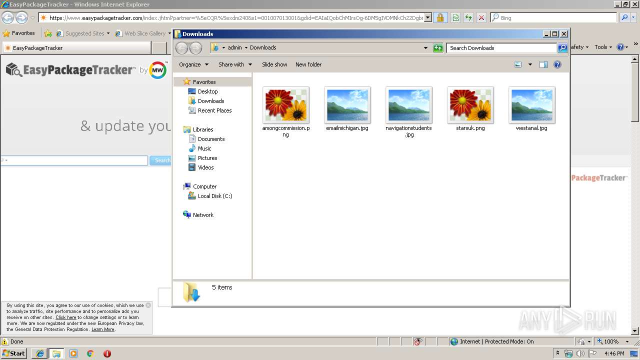Create New folder
The width and height of the screenshot is (640, 360).
coord(308,64)
